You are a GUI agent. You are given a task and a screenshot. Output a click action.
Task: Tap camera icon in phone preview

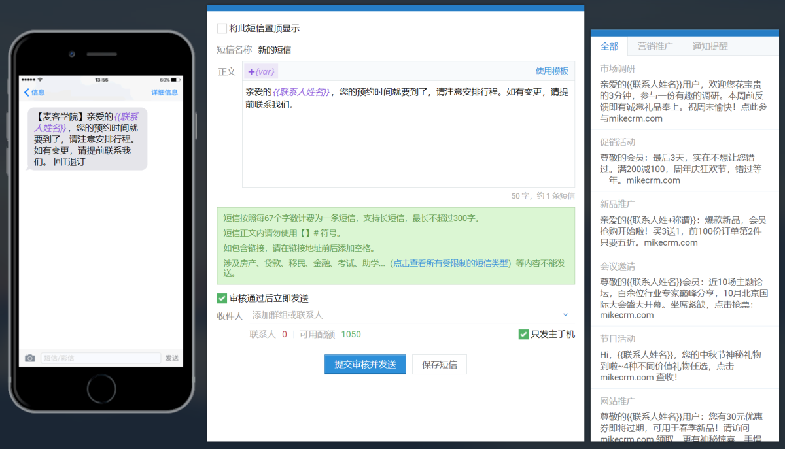point(29,358)
